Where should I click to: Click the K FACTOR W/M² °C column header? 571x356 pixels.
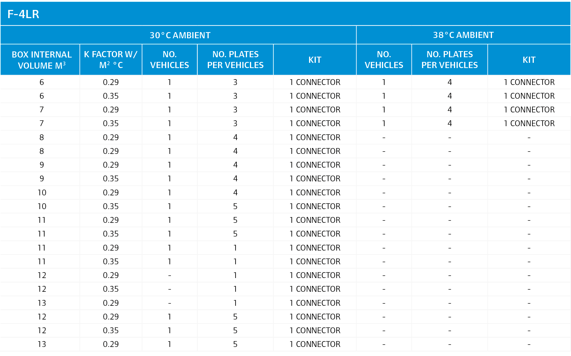(x=111, y=60)
